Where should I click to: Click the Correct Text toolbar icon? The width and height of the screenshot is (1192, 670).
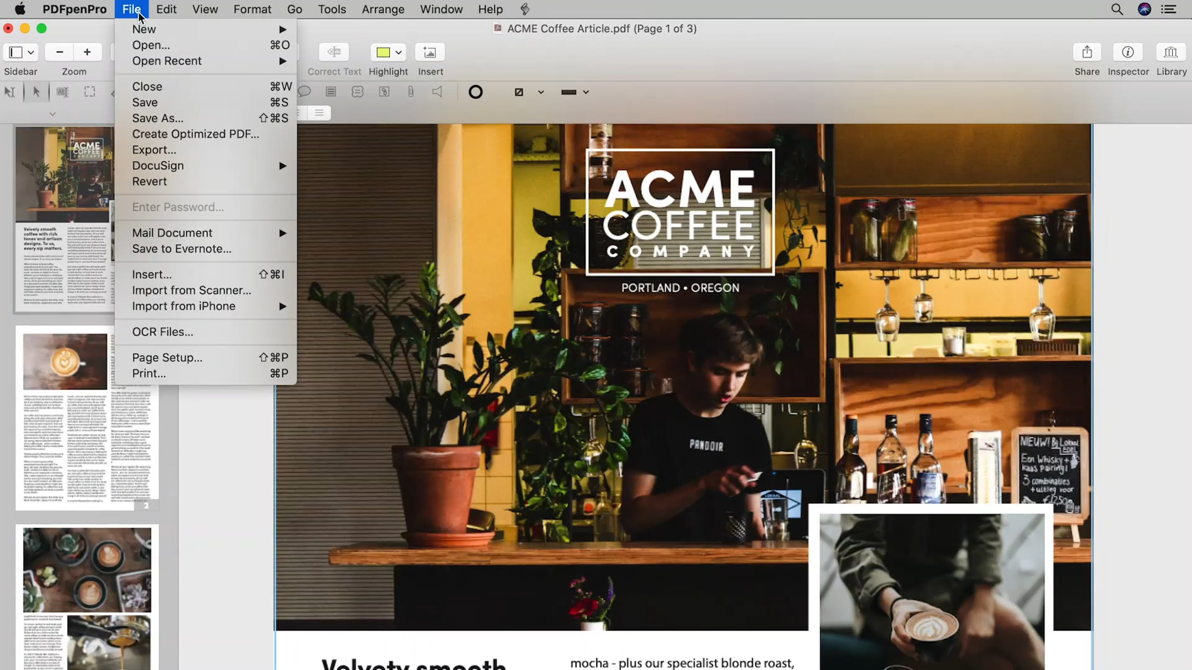click(x=334, y=52)
